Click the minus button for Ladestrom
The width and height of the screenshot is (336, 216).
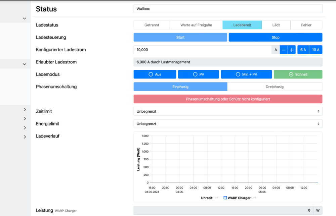(284, 50)
